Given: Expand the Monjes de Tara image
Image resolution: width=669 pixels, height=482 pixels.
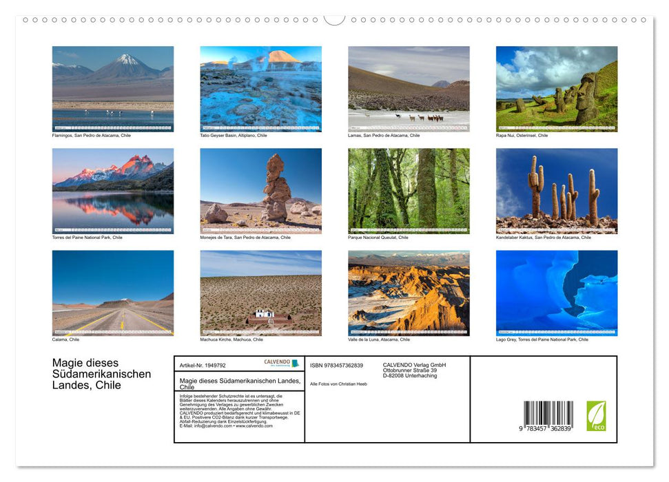Looking at the screenshot, I should 260,191.
